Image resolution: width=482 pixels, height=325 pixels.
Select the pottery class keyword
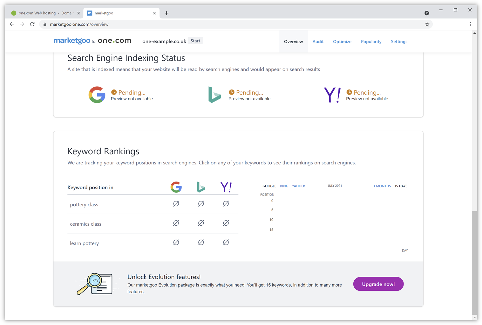tap(84, 205)
